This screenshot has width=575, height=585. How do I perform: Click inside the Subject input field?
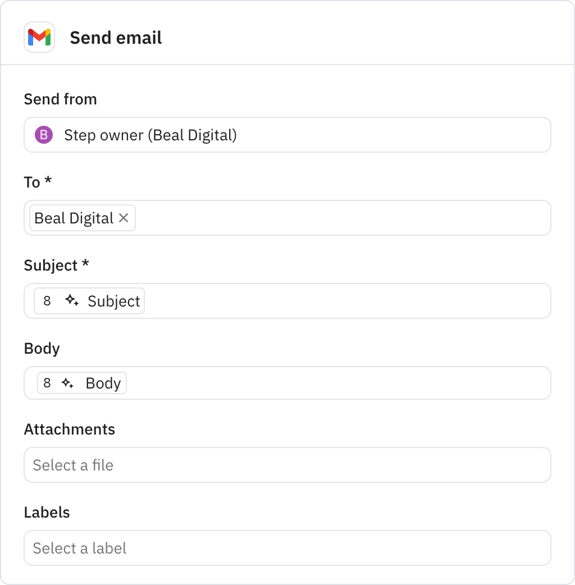pyautogui.click(x=337, y=301)
